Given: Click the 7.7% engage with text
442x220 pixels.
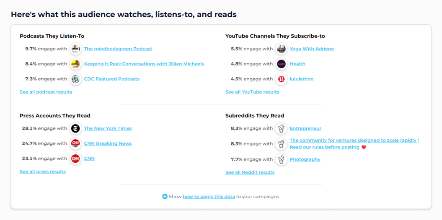Looking at the screenshot, I should (252, 159).
